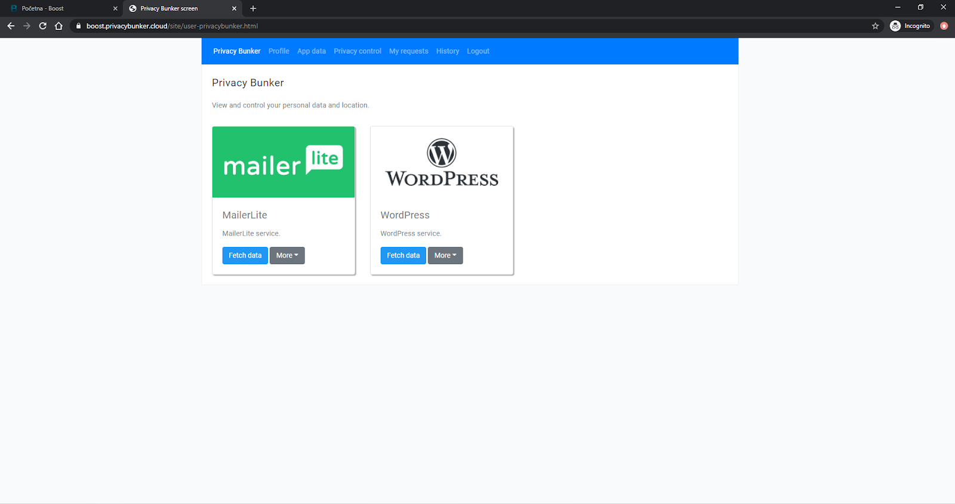
Task: Click the Logout link
Action: click(478, 51)
